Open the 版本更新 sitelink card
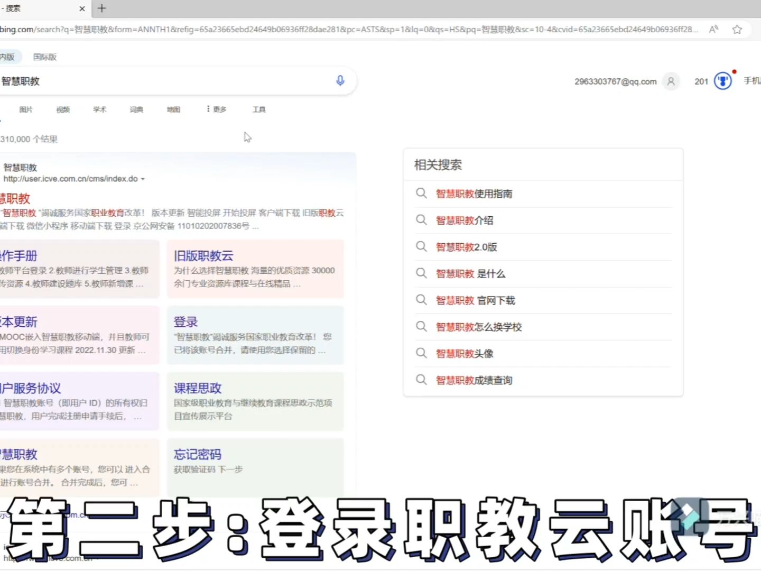Viewport: 761px width, 571px height. coord(79,335)
